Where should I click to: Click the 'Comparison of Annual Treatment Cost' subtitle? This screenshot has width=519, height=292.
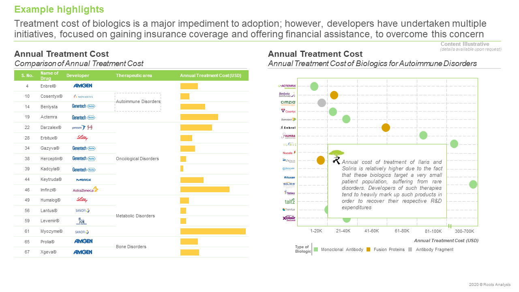click(79, 64)
